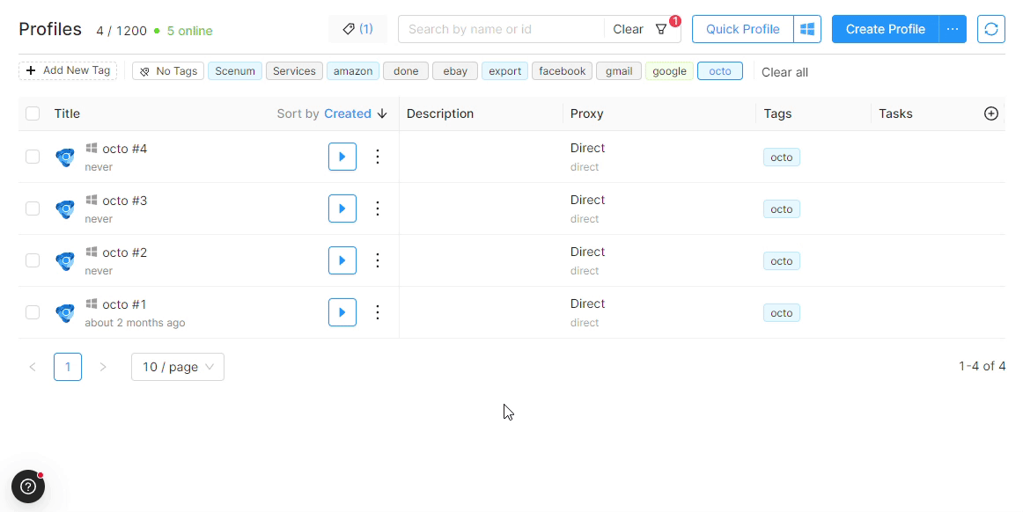
Task: Open the help question mark icon
Action: pyautogui.click(x=27, y=486)
